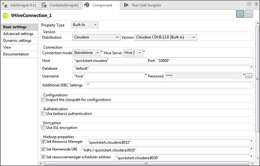Uncheck Set Resource Manager checkbox
The width and height of the screenshot is (260, 166).
(x=43, y=141)
